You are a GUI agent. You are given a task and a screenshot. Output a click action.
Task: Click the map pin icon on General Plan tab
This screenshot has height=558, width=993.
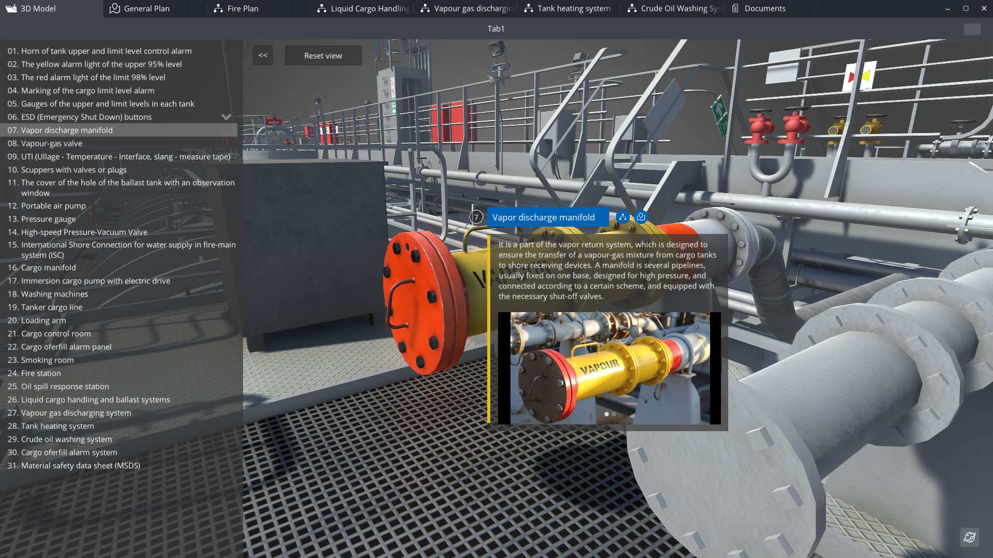(115, 8)
